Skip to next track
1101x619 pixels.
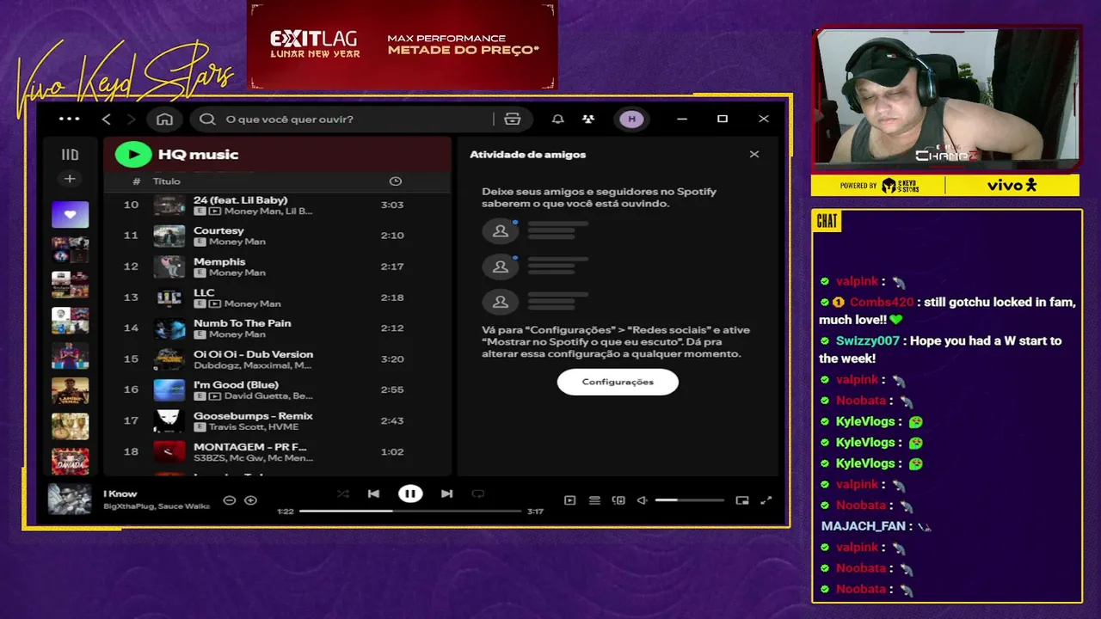point(446,493)
